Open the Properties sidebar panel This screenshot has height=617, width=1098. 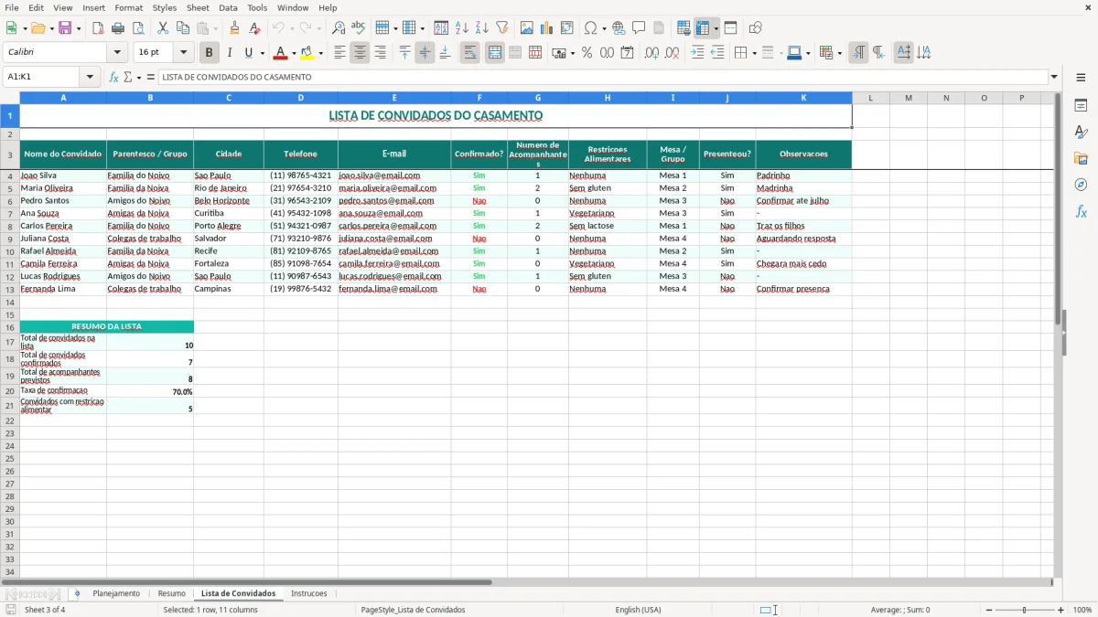[1081, 105]
